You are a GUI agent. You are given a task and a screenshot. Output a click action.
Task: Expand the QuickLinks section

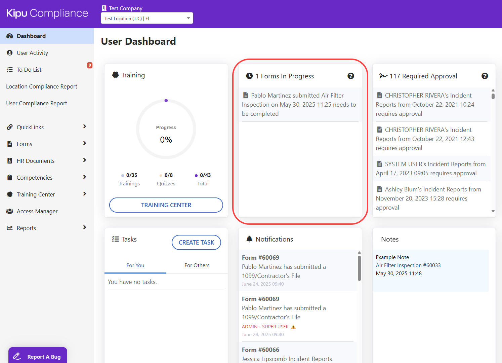point(85,127)
